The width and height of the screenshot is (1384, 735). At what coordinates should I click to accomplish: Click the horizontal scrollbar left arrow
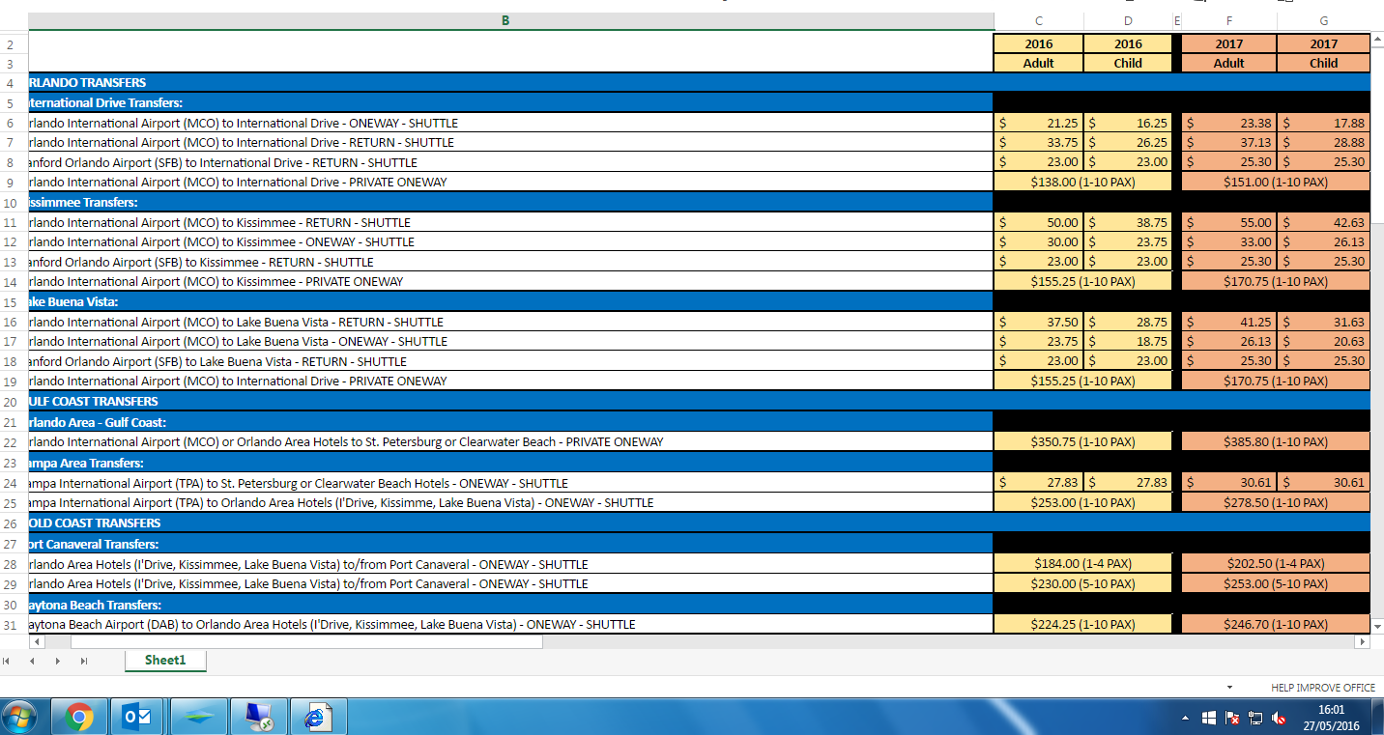pos(36,641)
